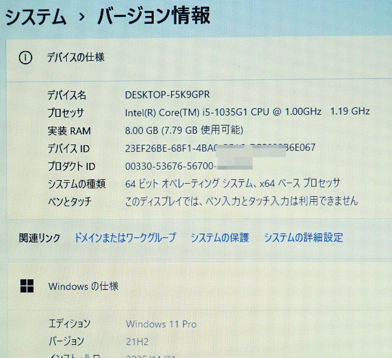This screenshot has width=392, height=358.
Task: Click the バージョン情報 page title
Action: (x=154, y=16)
